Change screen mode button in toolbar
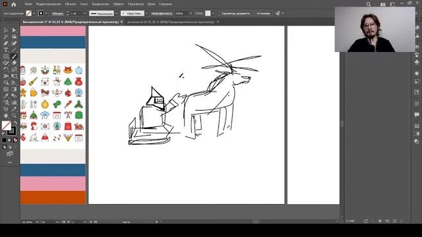Screen dimensions: 422x237 pos(10,154)
